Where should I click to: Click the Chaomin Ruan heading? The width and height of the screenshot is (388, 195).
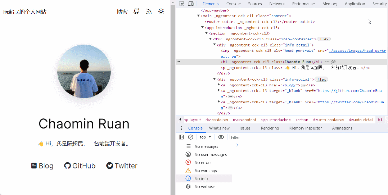click(84, 124)
